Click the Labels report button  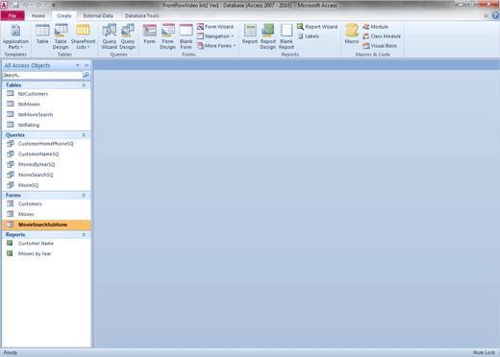click(x=309, y=36)
